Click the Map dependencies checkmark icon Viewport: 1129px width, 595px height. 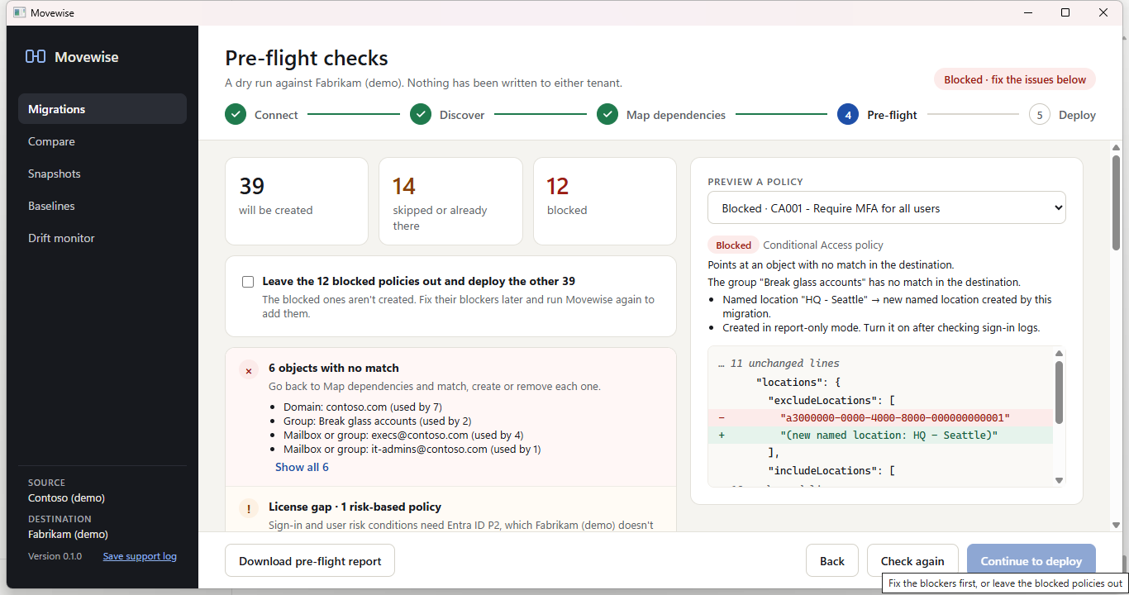pyautogui.click(x=607, y=115)
